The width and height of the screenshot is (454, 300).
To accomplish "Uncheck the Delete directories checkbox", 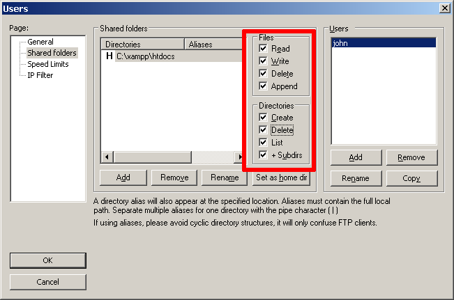I will (x=263, y=130).
